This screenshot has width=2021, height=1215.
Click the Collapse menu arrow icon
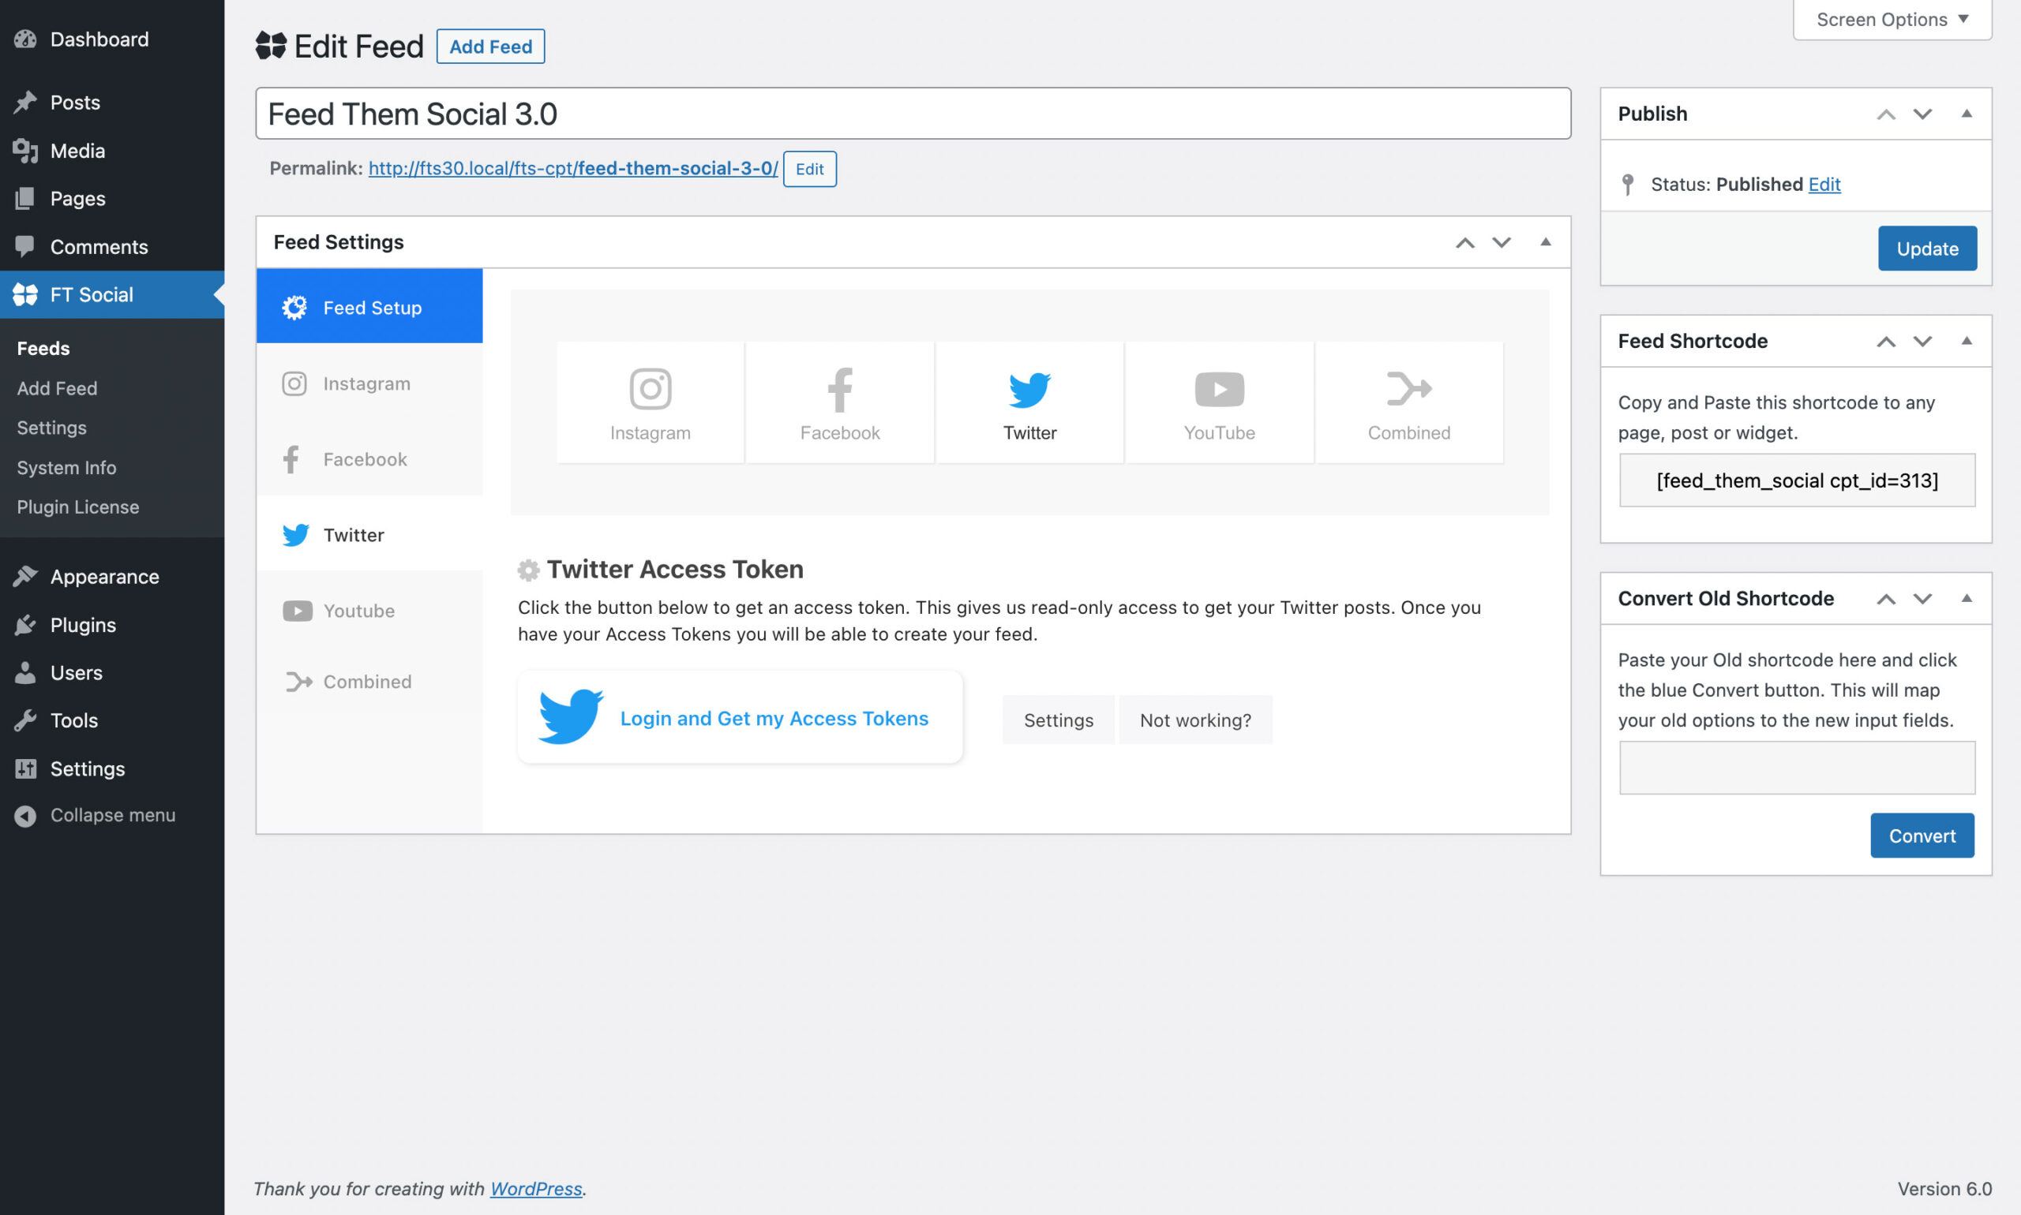click(25, 815)
